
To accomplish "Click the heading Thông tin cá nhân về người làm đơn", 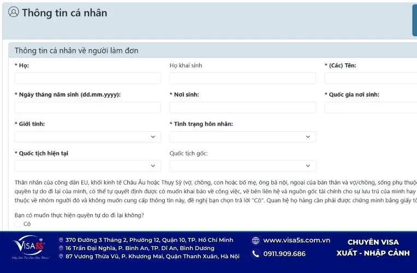I will pos(76,51).
